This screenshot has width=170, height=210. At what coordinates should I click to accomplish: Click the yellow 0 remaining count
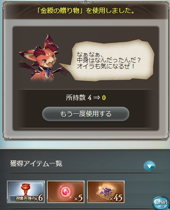pos(104,98)
